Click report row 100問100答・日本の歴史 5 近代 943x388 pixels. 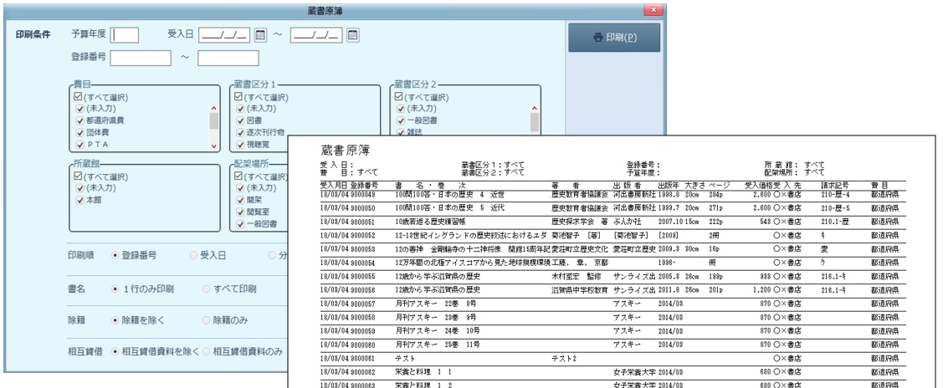(x=612, y=208)
